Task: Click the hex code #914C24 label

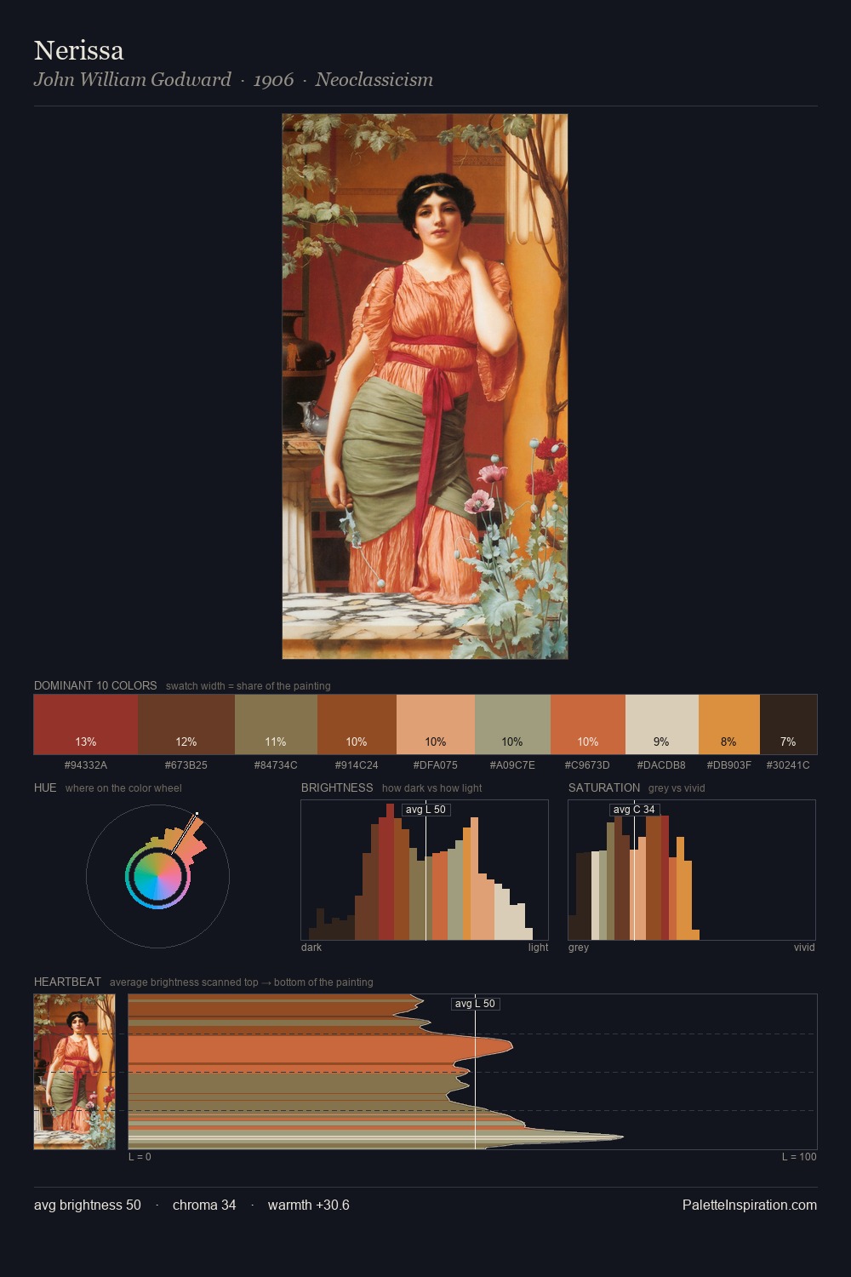Action: (x=357, y=764)
